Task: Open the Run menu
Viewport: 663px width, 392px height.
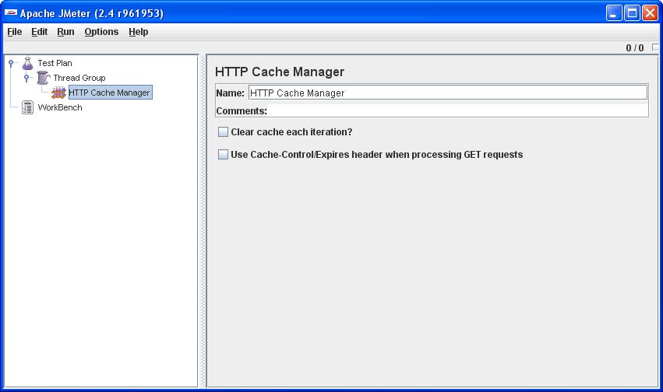Action: [65, 32]
